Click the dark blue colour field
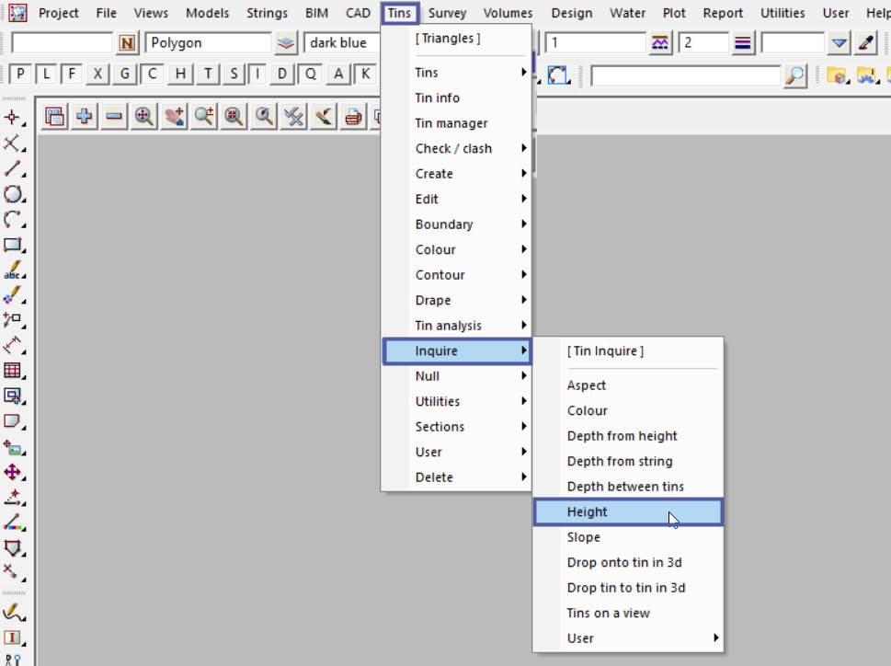Viewport: 891px width, 666px height. pos(342,43)
